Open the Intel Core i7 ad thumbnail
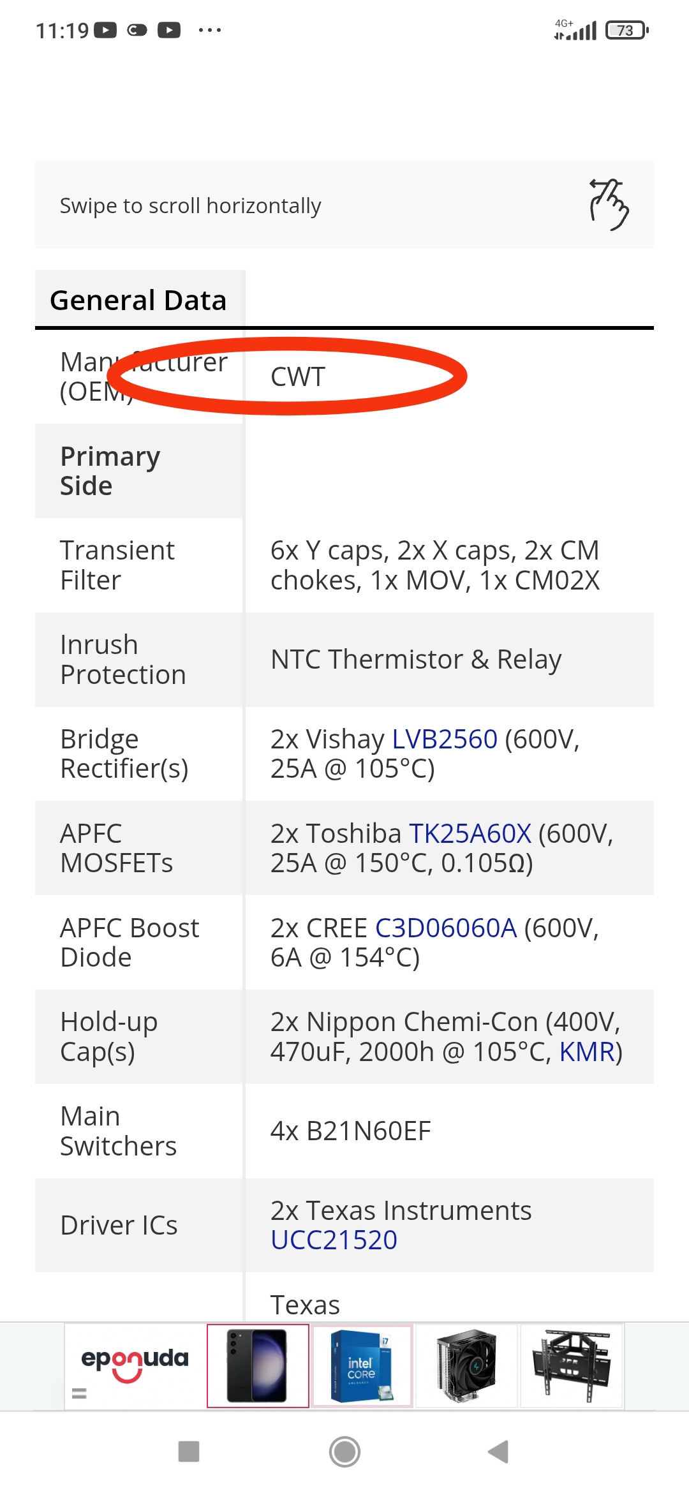689x1493 pixels. point(362,1365)
